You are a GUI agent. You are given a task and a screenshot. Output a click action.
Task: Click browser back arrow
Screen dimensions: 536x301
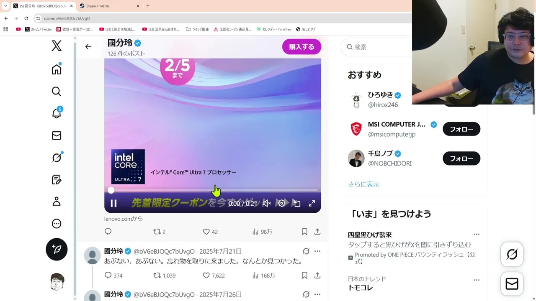(6, 18)
